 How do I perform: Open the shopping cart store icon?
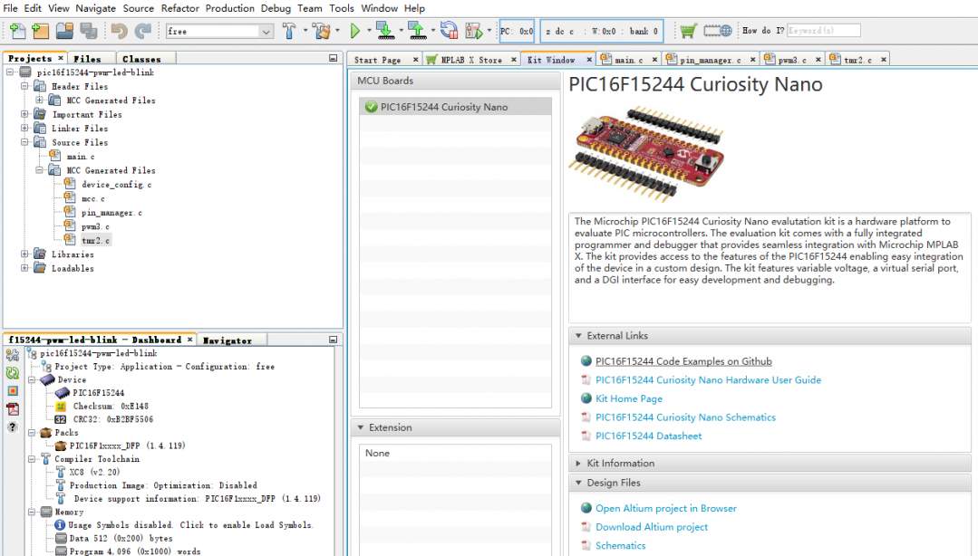[689, 31]
